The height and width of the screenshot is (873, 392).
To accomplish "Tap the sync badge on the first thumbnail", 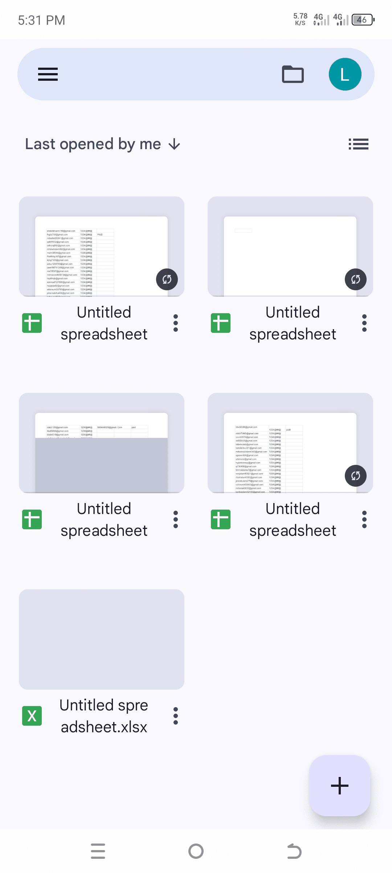I will (x=167, y=279).
